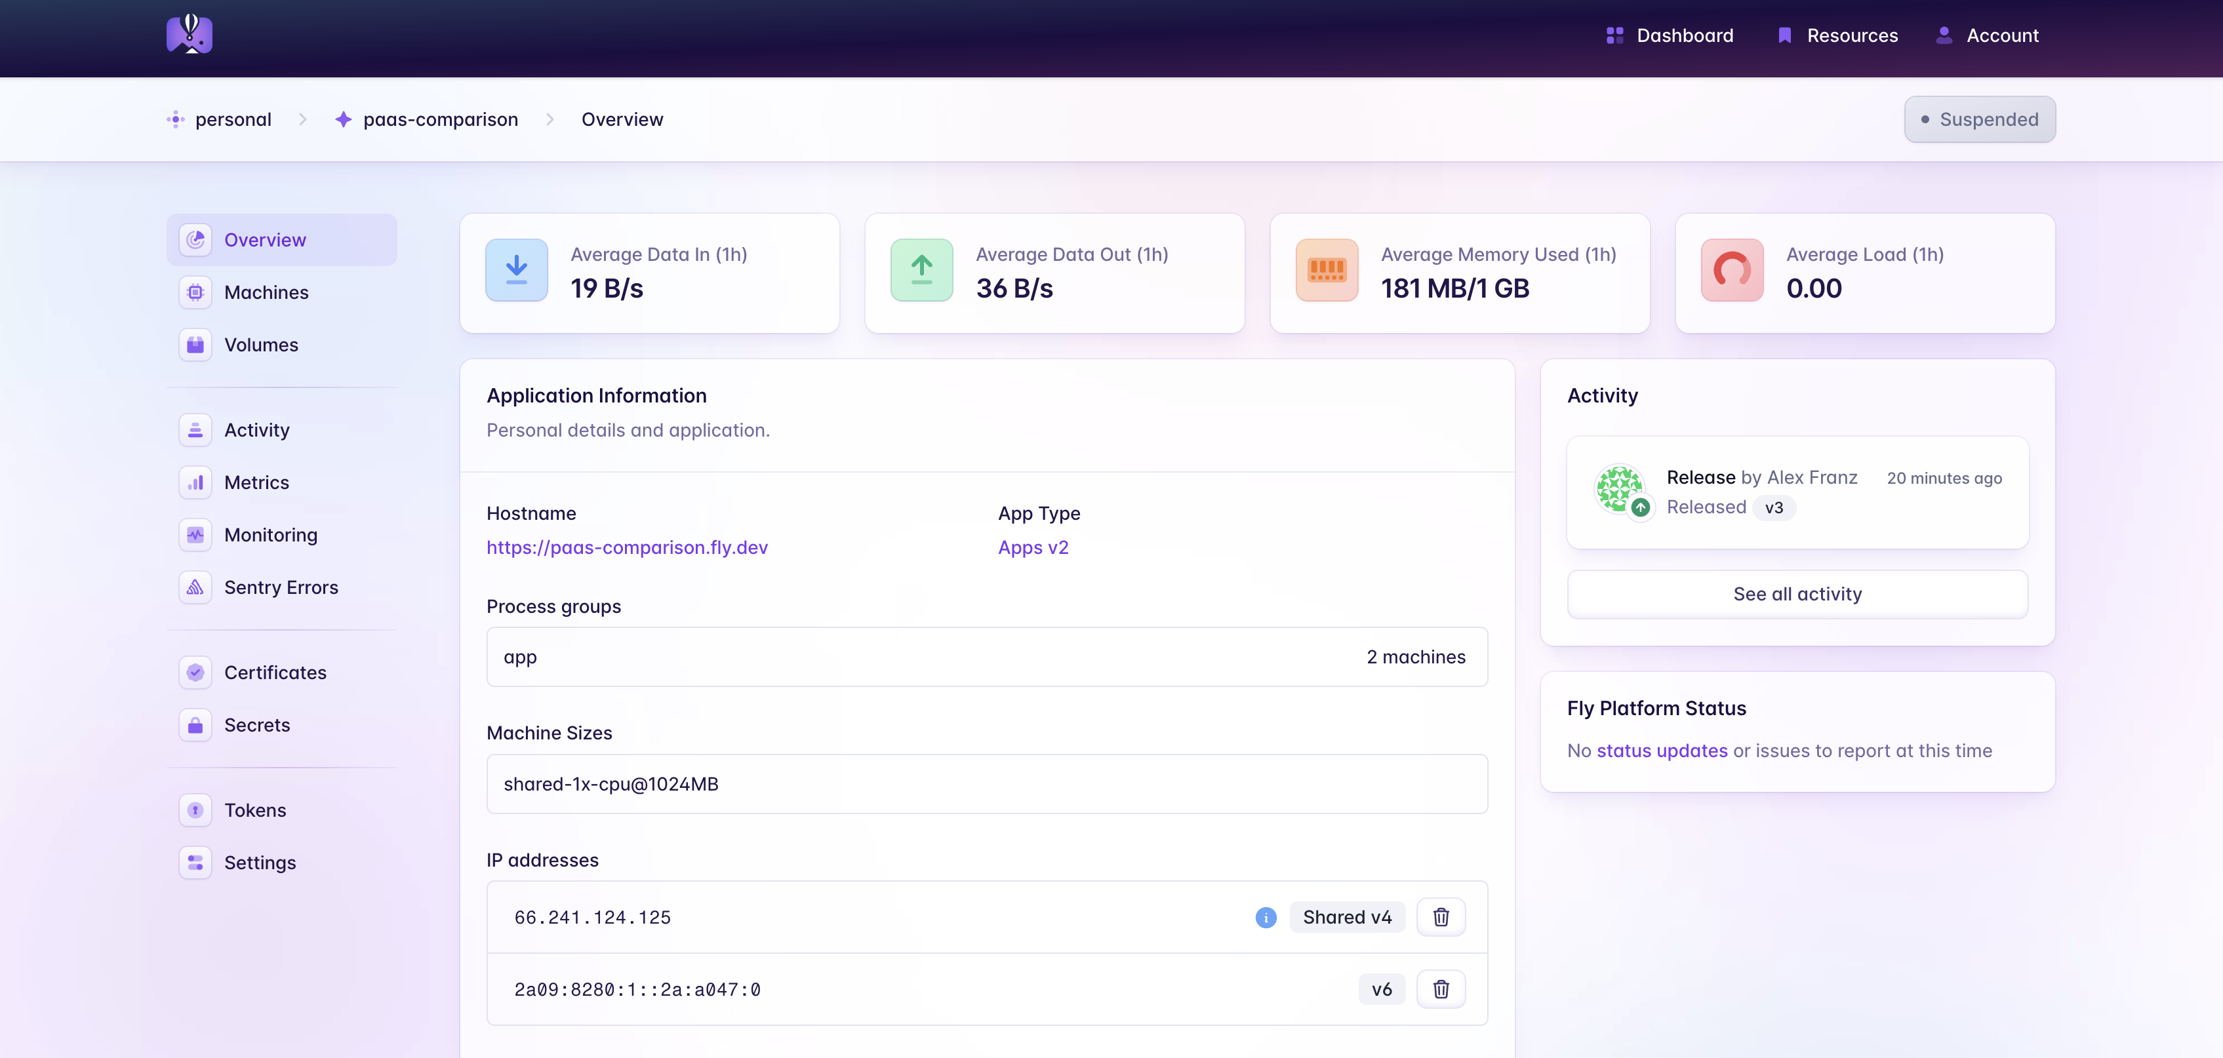2223x1058 pixels.
Task: Select the Monitoring pulse icon
Action: 195,534
